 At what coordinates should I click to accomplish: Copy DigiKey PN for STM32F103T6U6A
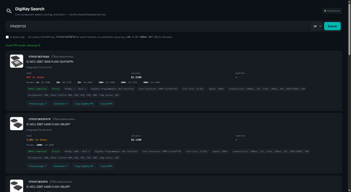point(84,103)
